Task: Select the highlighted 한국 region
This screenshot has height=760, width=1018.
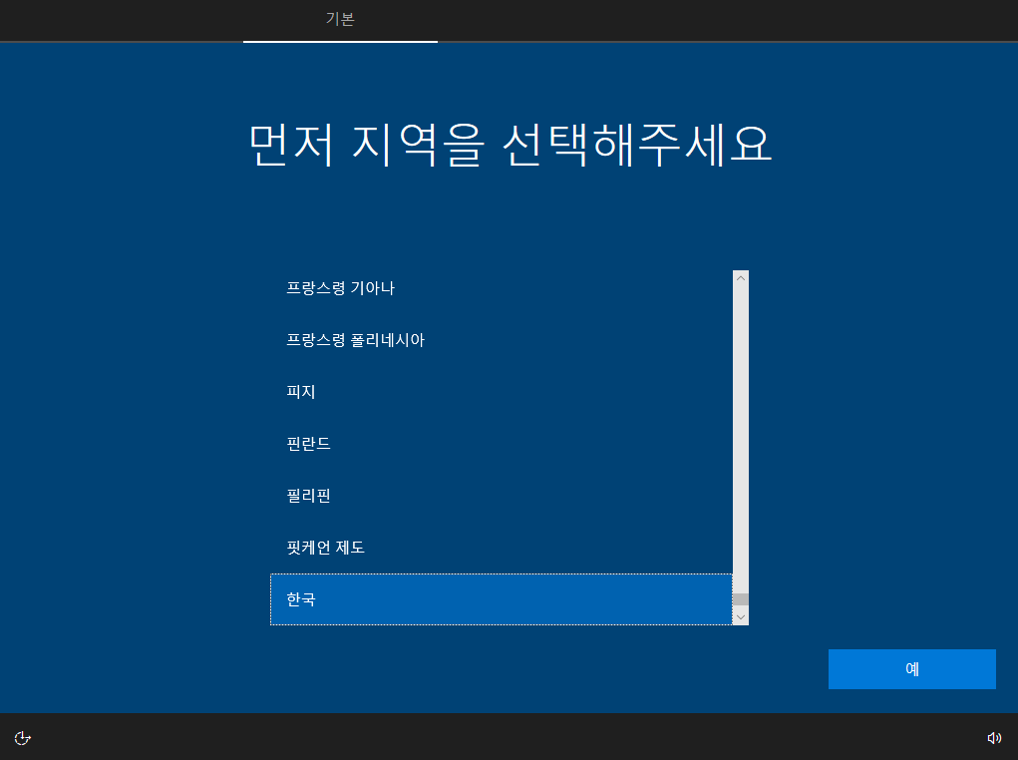Action: point(502,599)
